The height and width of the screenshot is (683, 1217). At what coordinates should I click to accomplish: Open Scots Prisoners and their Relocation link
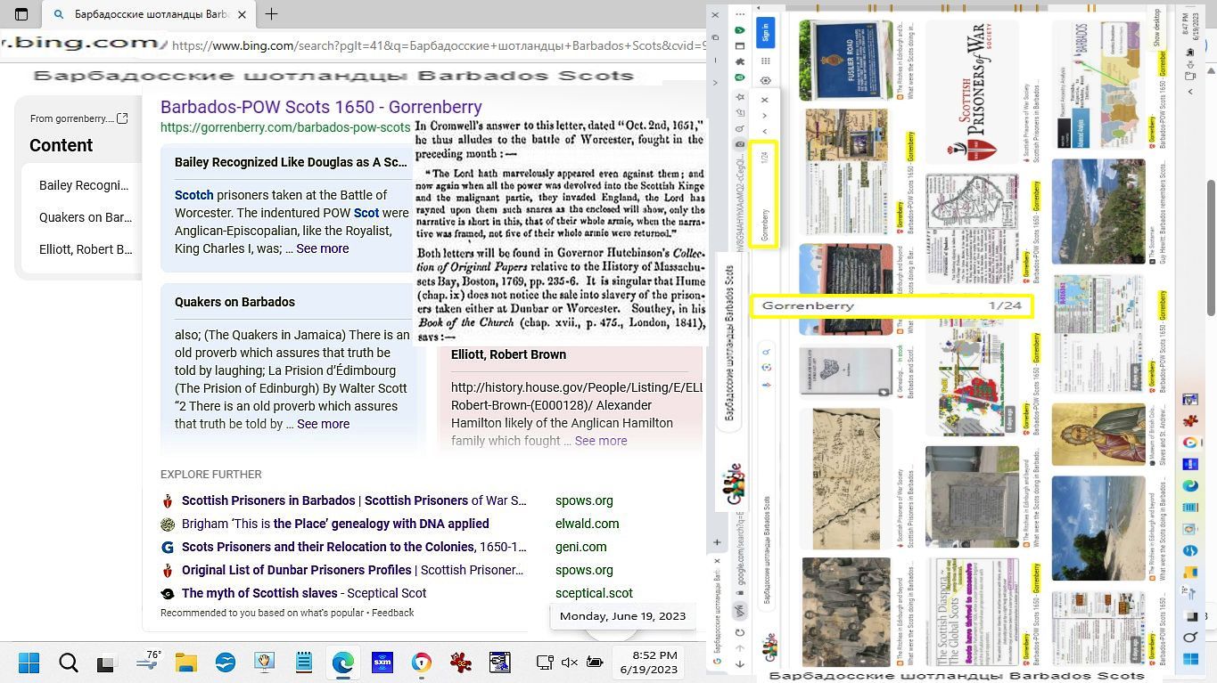354,547
